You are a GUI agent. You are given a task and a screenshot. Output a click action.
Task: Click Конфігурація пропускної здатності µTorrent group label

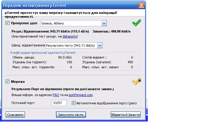(x=43, y=53)
